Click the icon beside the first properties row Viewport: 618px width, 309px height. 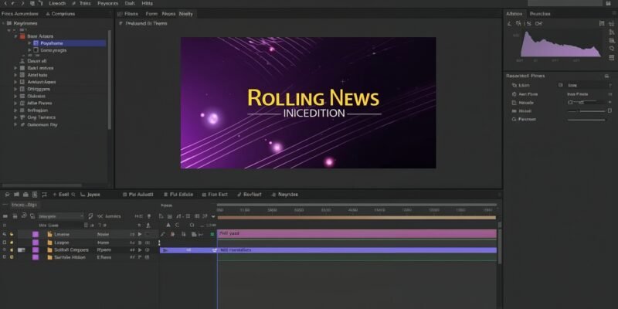tap(511, 85)
